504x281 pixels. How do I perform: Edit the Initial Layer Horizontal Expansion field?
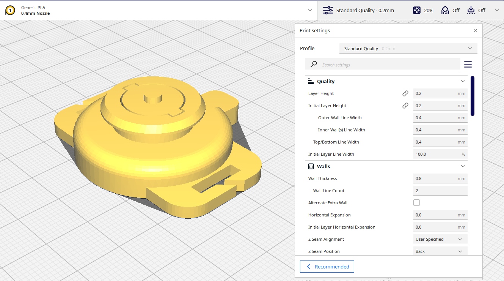coord(440,227)
